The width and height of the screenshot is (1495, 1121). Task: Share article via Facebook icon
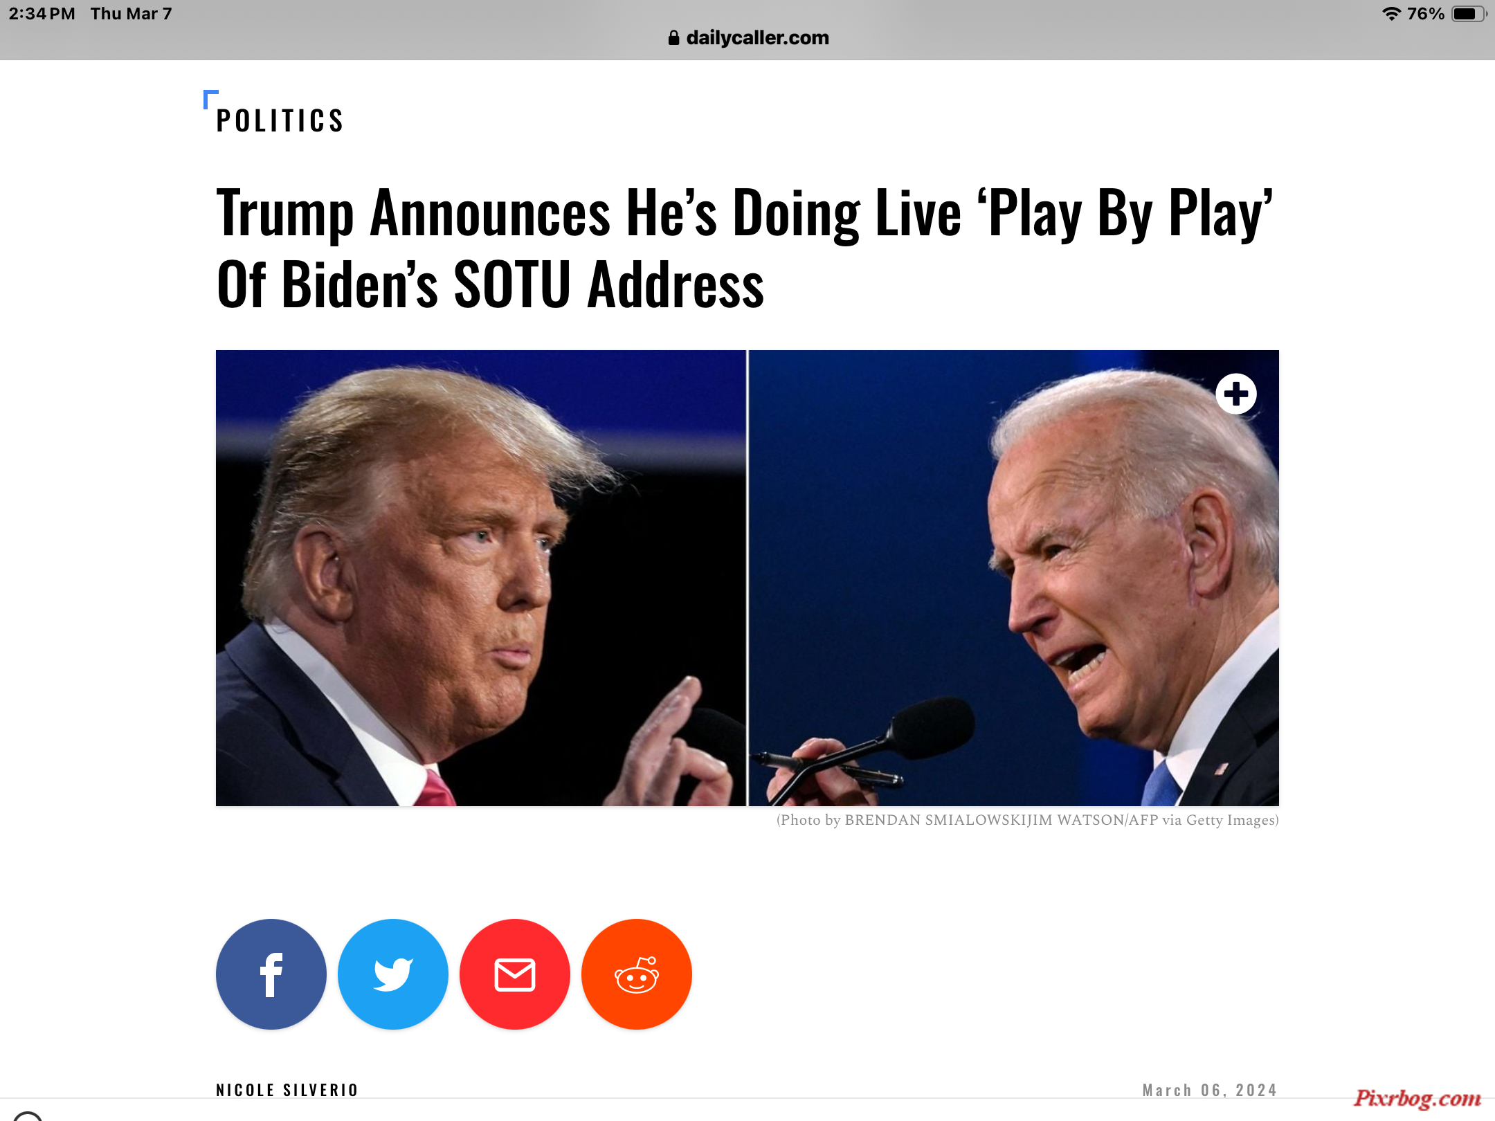tap(271, 974)
